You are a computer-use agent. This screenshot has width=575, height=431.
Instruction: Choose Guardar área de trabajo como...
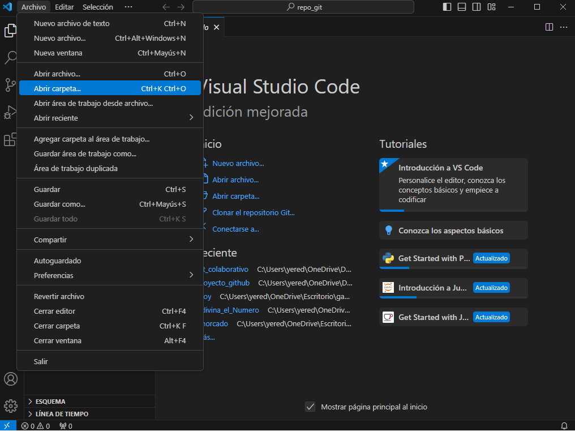click(110, 154)
